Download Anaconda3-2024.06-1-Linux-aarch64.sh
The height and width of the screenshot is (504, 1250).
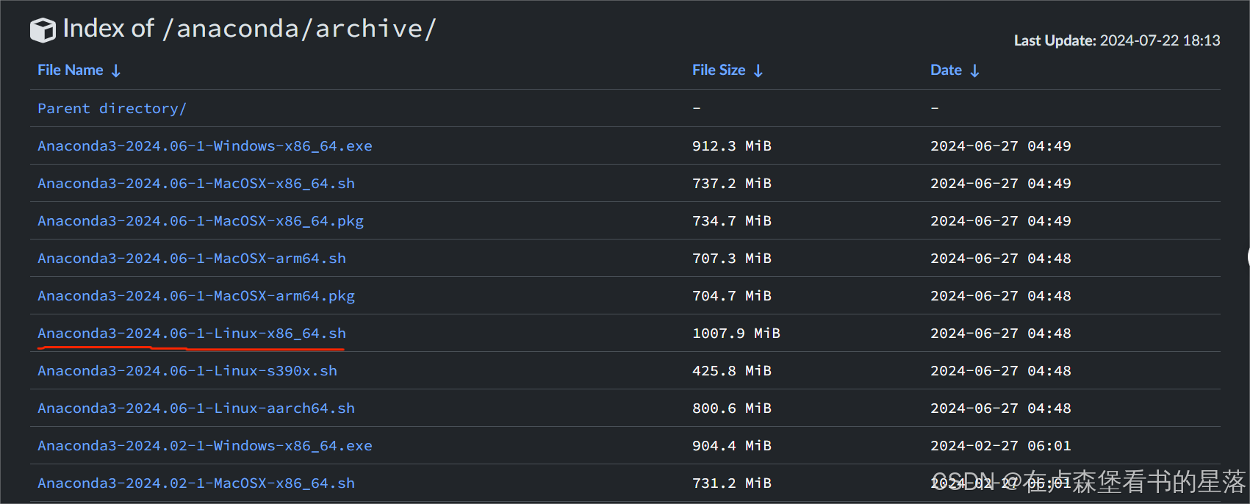(196, 408)
